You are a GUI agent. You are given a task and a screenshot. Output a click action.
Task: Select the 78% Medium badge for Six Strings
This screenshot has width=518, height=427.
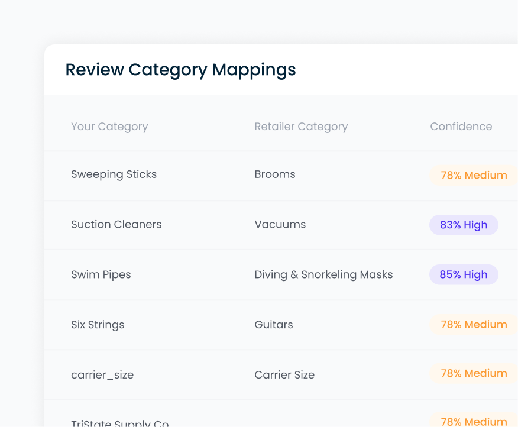(472, 324)
